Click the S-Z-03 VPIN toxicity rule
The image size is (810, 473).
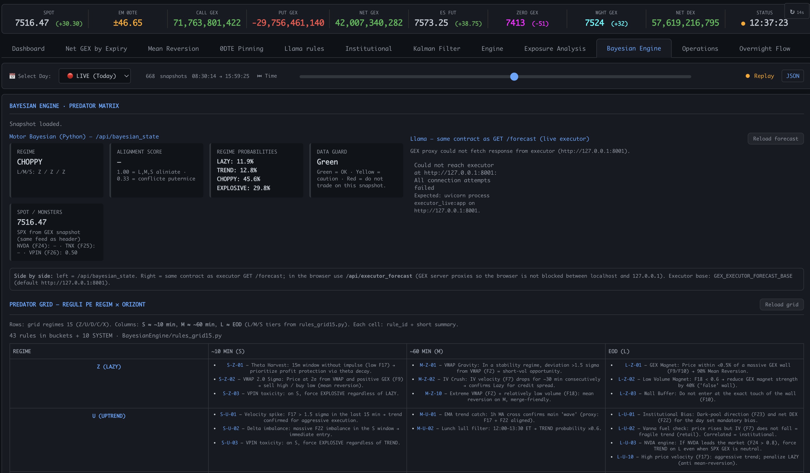point(231,393)
